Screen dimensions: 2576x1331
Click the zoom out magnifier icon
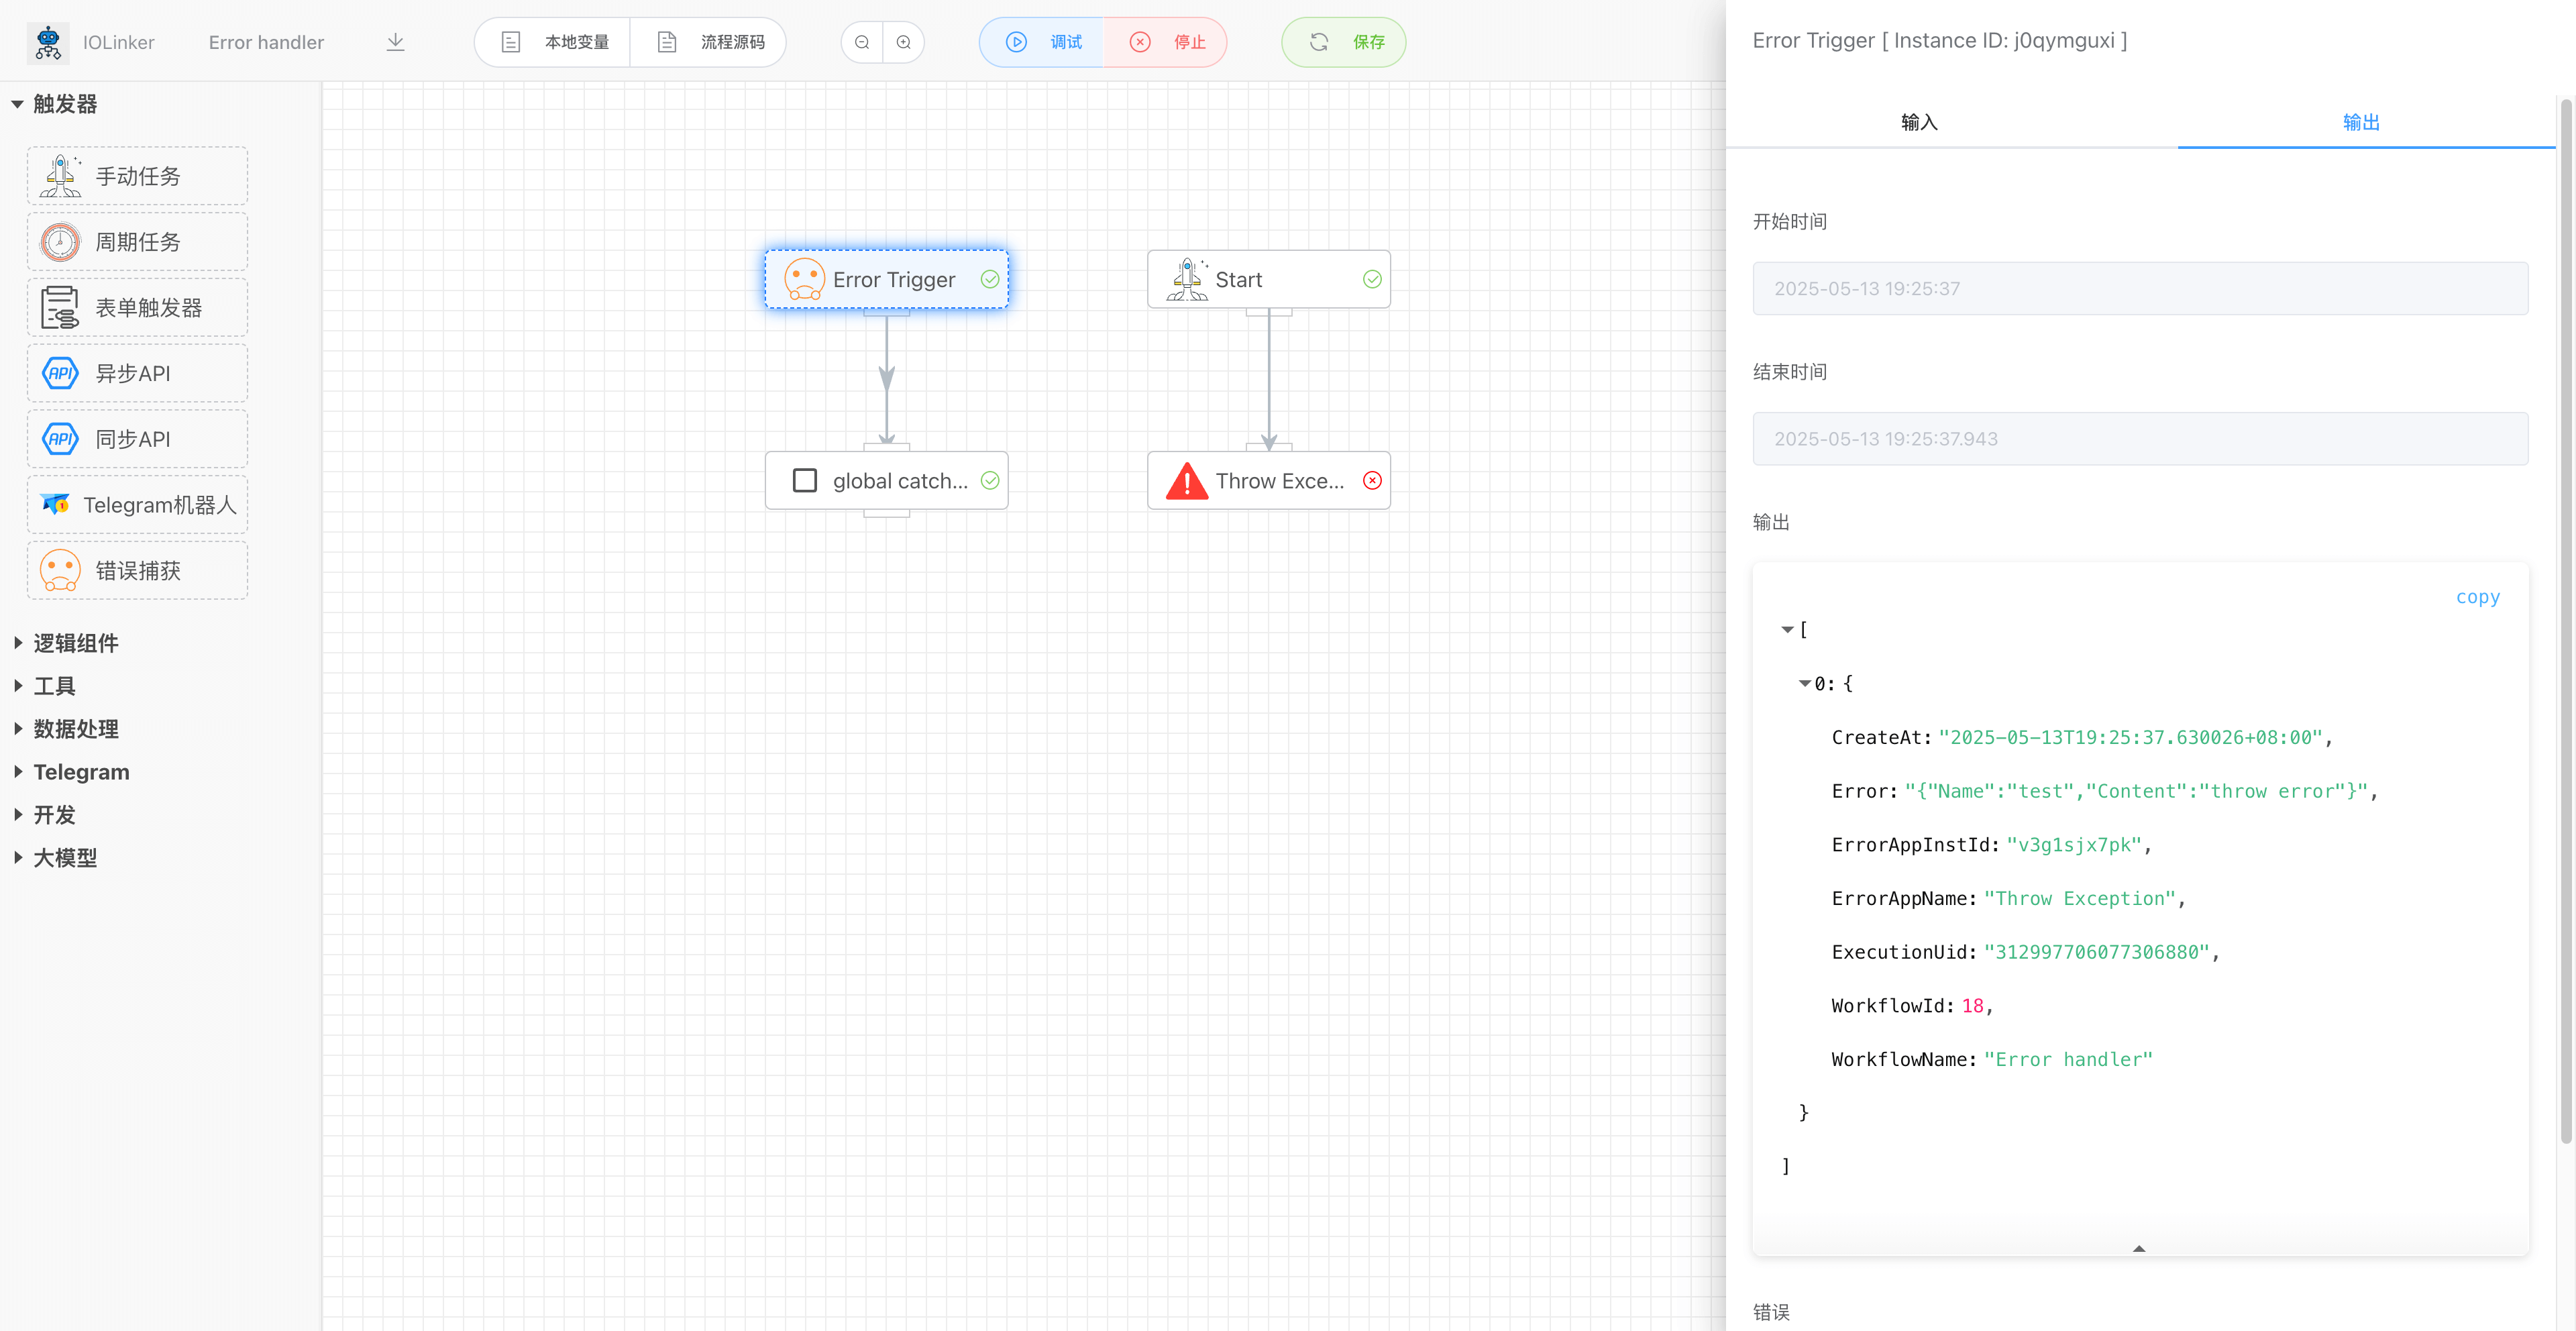click(x=862, y=42)
